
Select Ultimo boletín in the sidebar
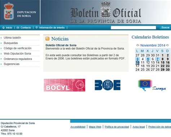click(x=12, y=38)
